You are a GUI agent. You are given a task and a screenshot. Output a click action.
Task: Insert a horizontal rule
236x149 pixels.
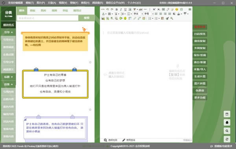(145, 9)
